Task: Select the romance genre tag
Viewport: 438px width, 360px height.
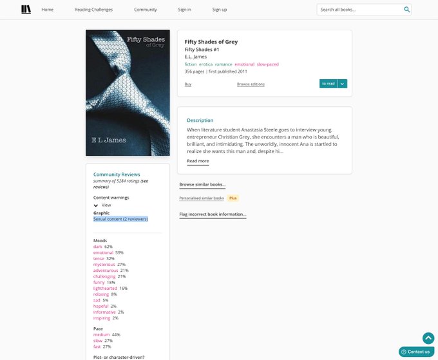Action: (224, 64)
